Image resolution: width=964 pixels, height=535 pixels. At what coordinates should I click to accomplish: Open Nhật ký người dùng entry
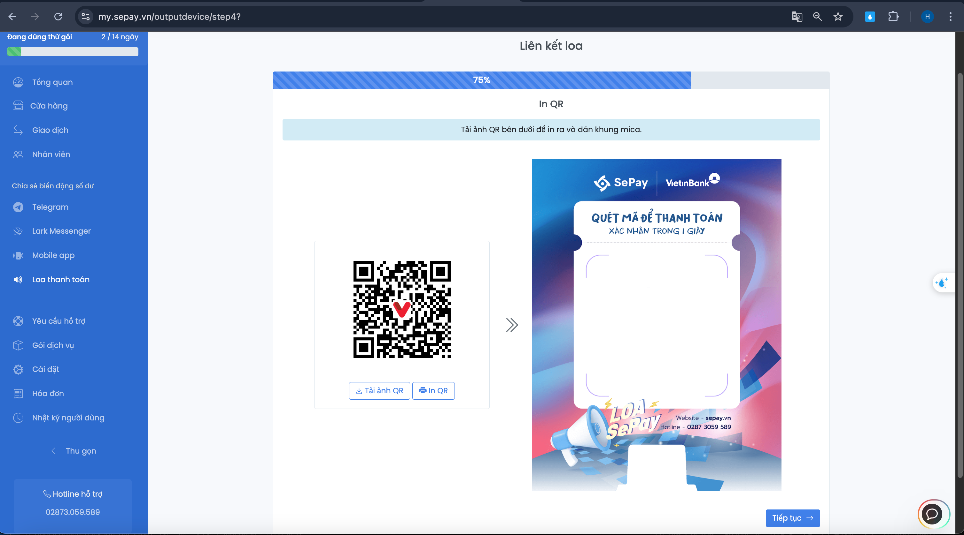(x=68, y=418)
